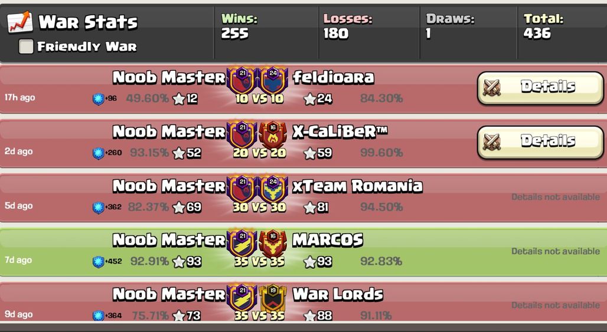Enable the Friendly War checkbox
Viewport: 607px width, 332px height.
(26, 47)
